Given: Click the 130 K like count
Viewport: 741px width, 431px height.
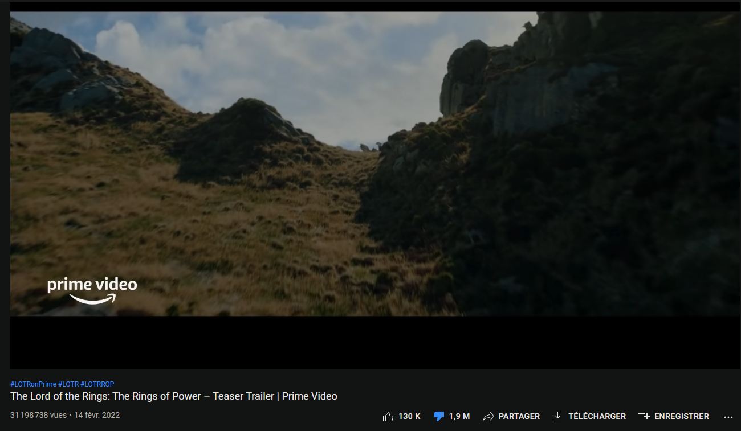Looking at the screenshot, I should (x=409, y=416).
